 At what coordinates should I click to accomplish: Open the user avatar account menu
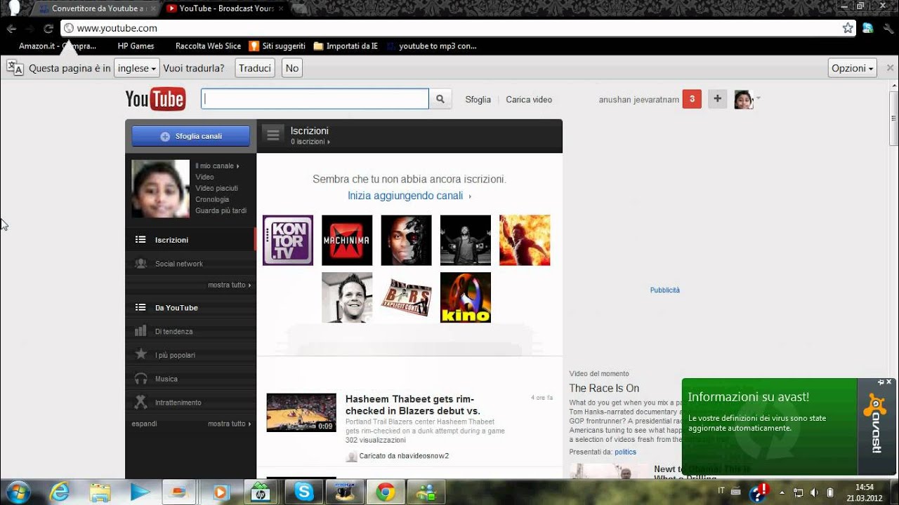[744, 100]
